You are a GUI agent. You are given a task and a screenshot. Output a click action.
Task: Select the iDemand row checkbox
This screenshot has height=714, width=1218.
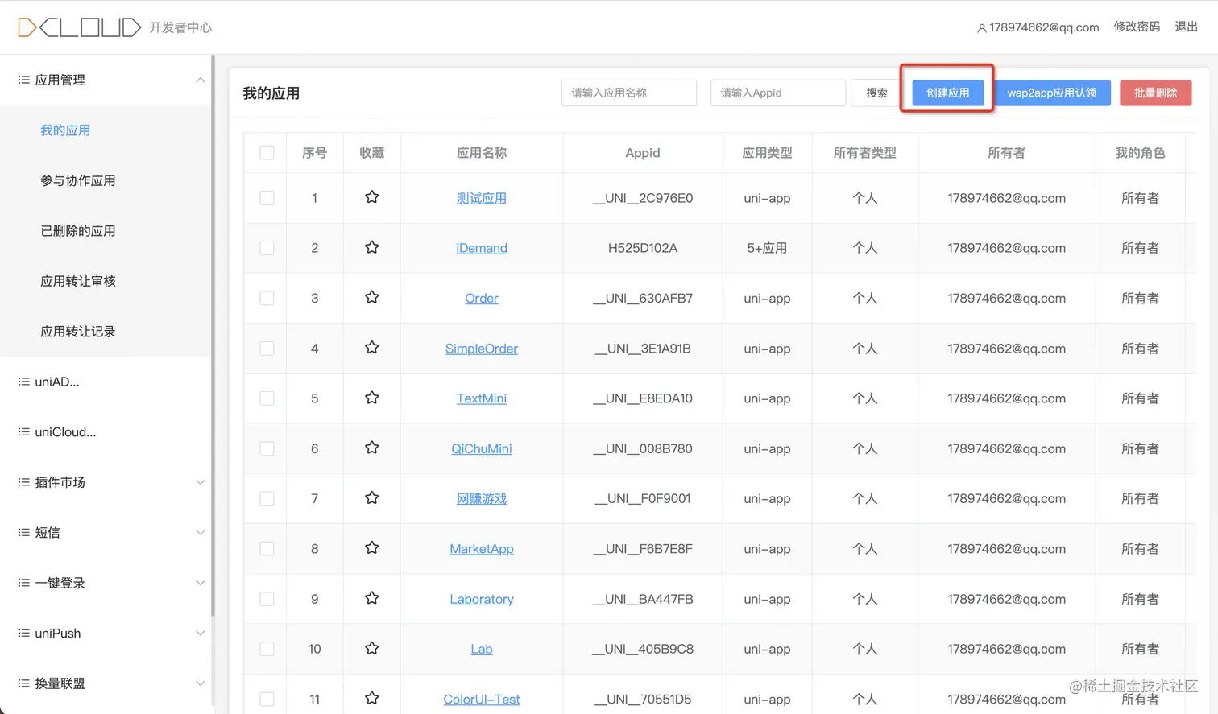(x=267, y=248)
